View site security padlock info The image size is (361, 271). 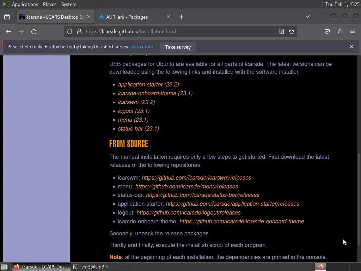click(79, 31)
